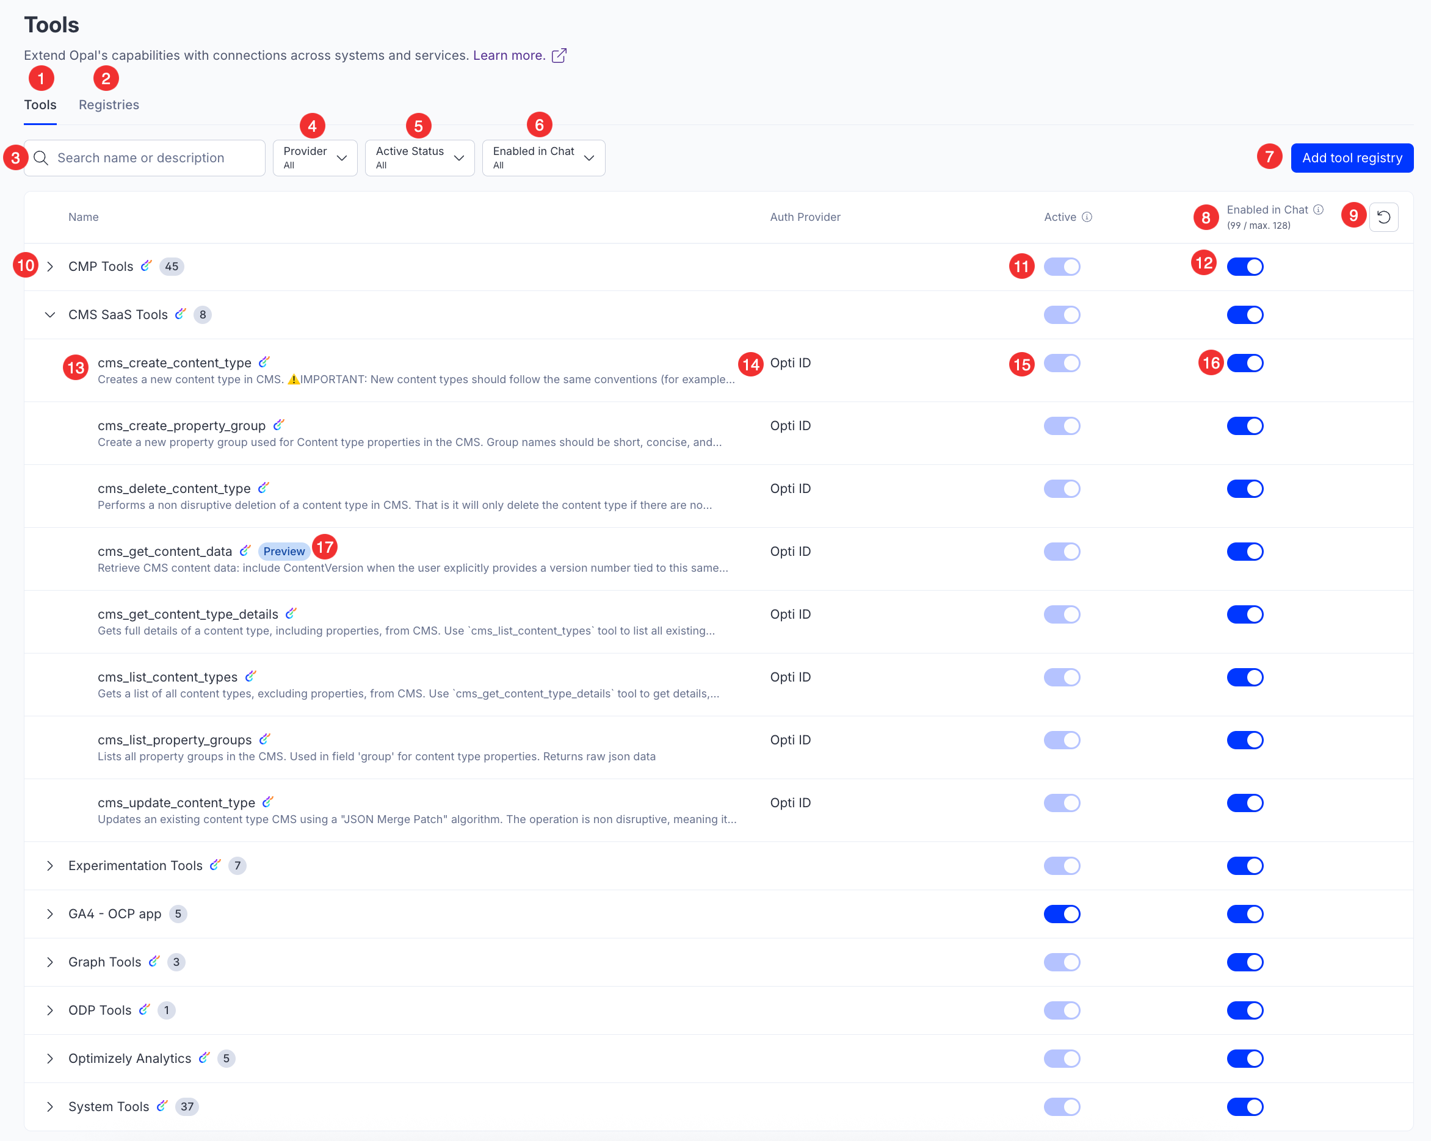The image size is (1431, 1141).
Task: Turn off chat toggle for cms_list_property_groups
Action: (x=1244, y=740)
